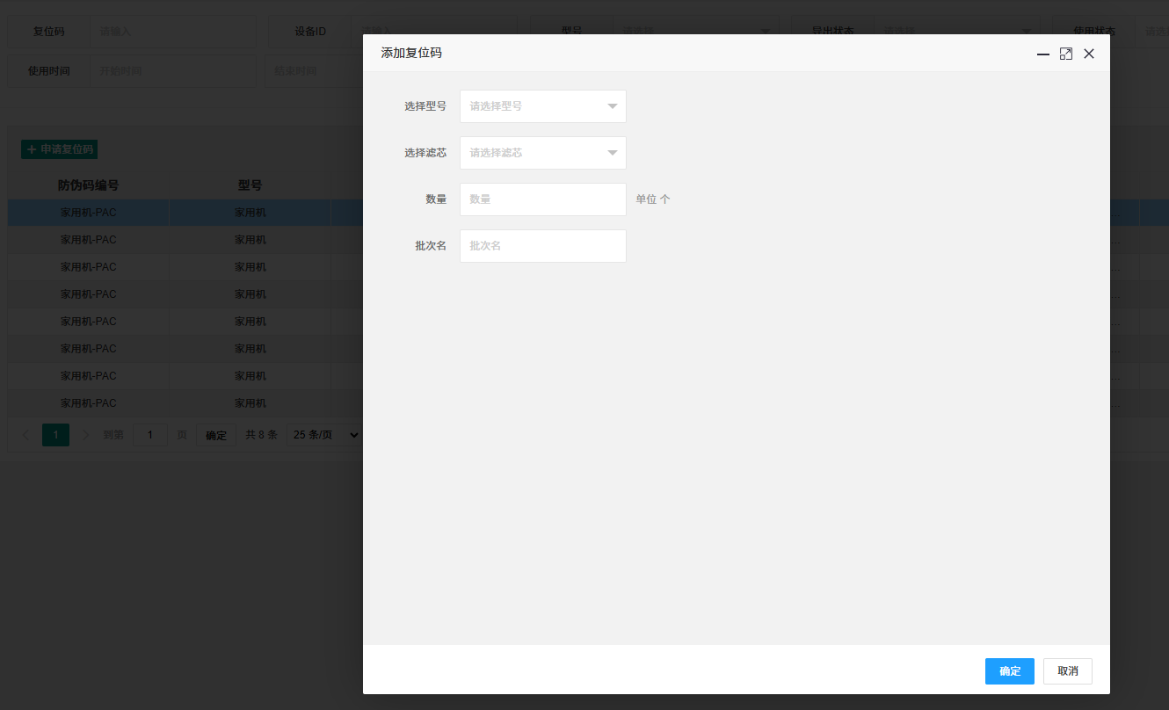Open the 25 条/页 page size dropdown

pos(324,435)
